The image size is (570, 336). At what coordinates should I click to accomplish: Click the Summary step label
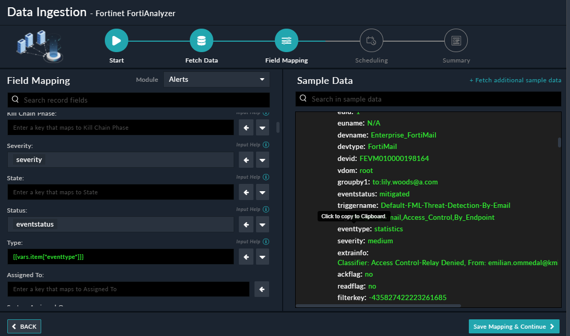[x=456, y=60]
